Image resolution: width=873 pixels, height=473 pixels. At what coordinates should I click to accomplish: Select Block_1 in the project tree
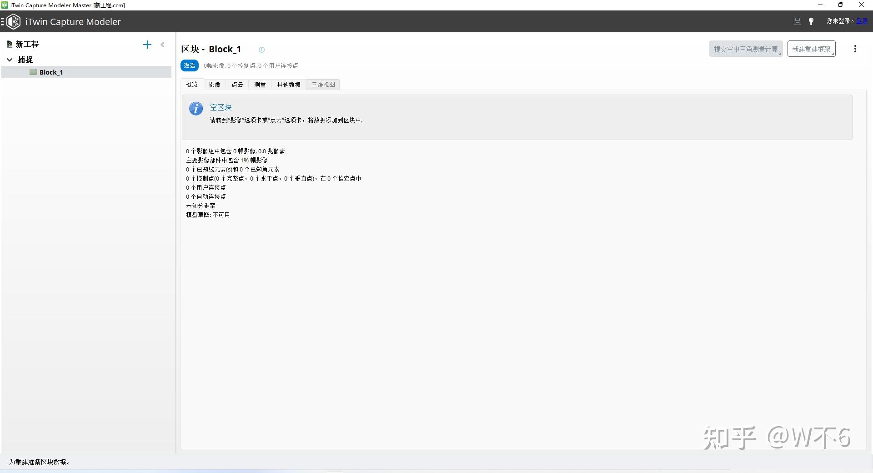tap(51, 72)
